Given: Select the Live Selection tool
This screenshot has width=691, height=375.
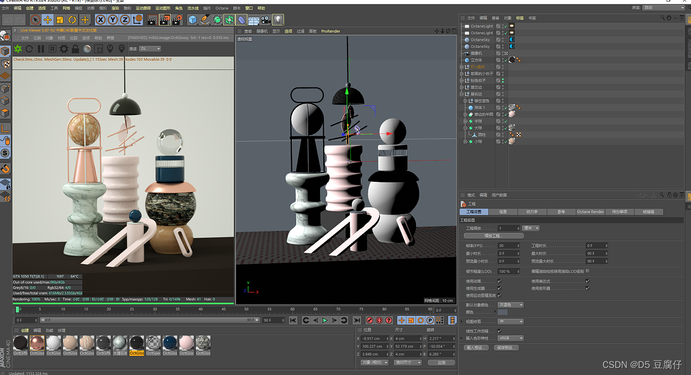Looking at the screenshot, I should 35,20.
